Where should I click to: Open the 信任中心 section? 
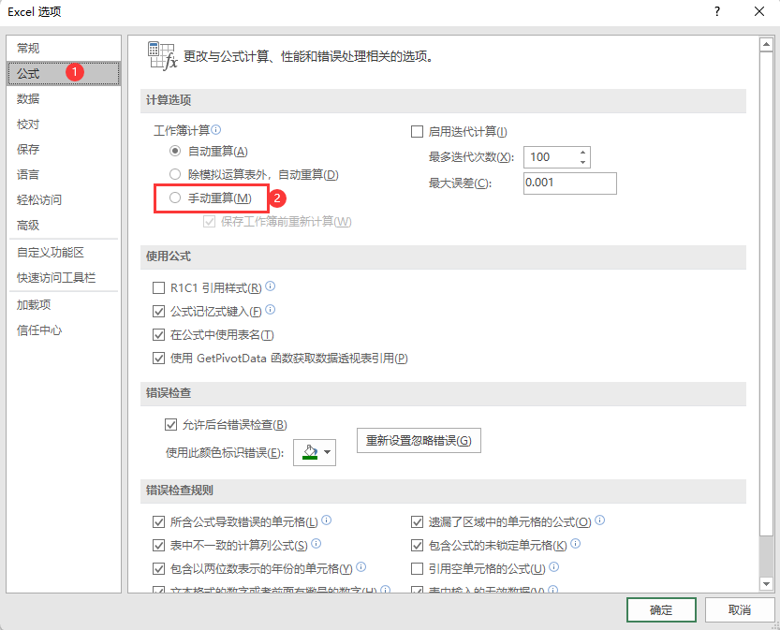click(x=37, y=330)
